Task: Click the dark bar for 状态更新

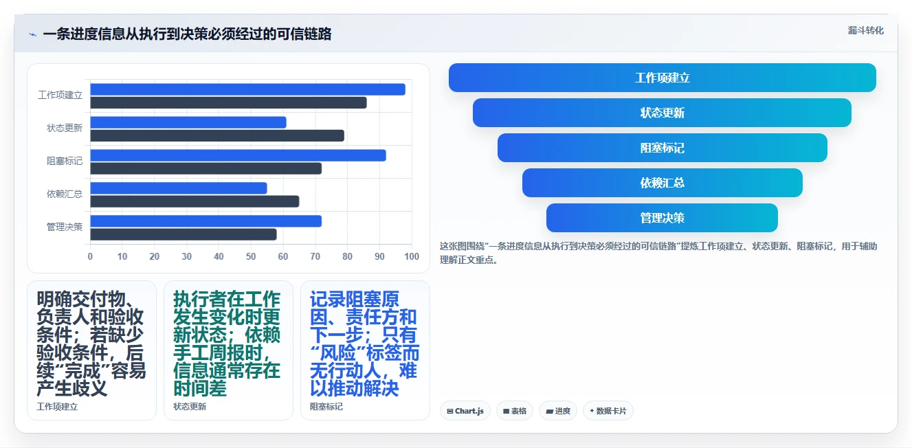Action: 217,135
